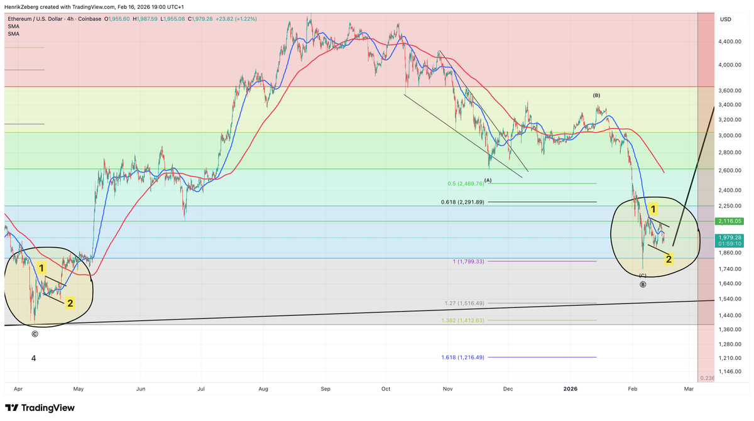Click the Aug label on time axis
Image resolution: width=754 pixels, height=421 pixels.
tap(263, 390)
